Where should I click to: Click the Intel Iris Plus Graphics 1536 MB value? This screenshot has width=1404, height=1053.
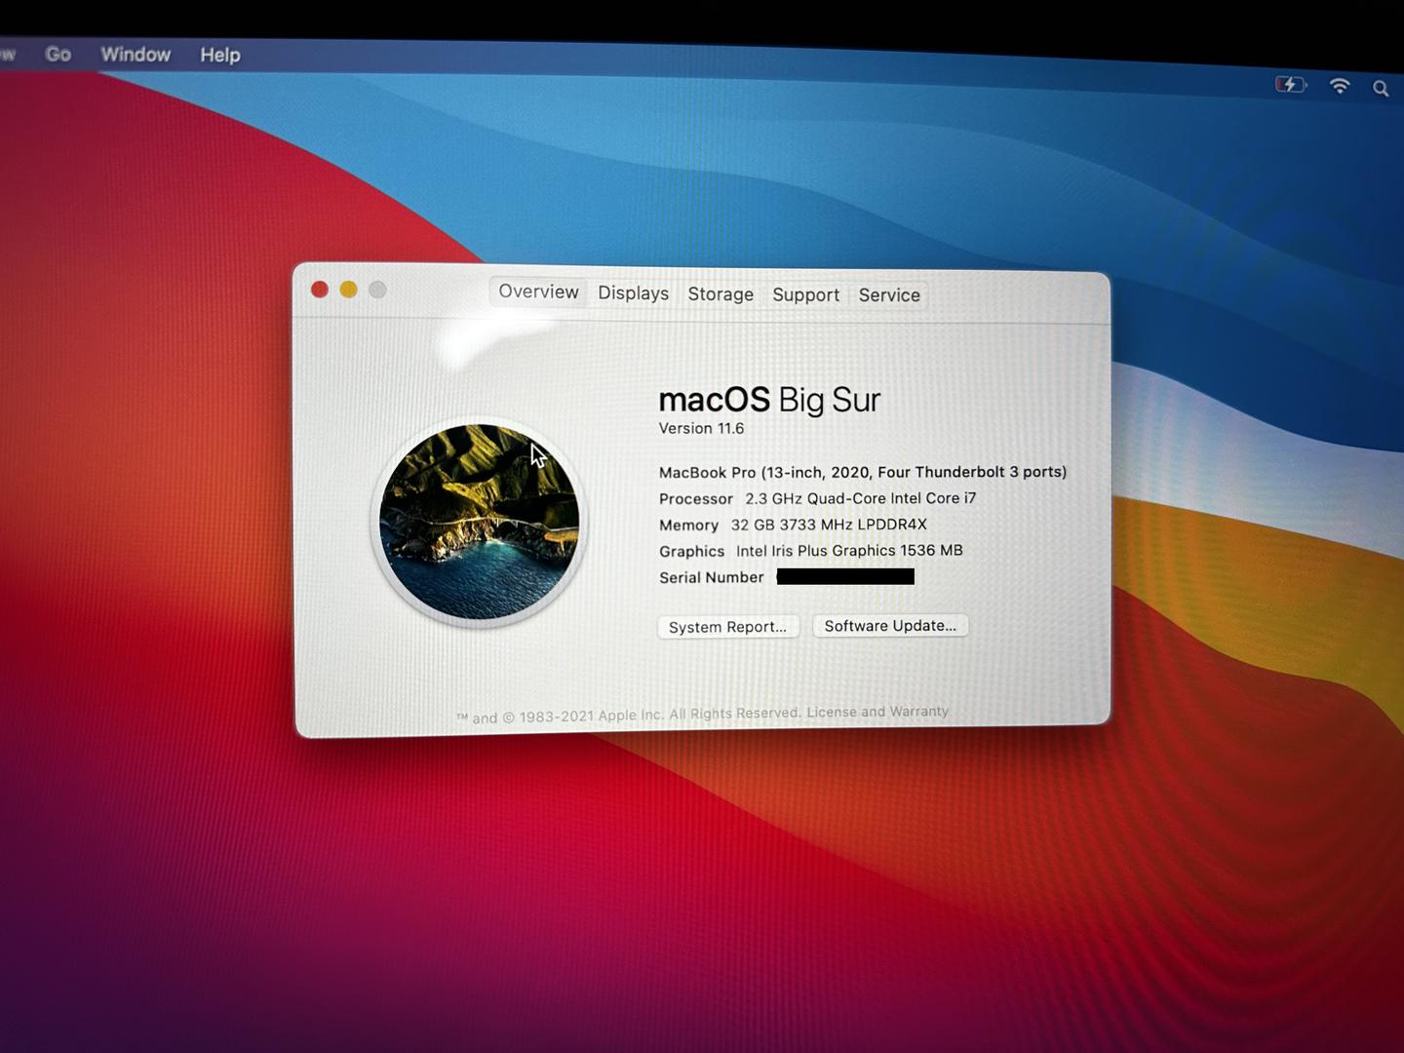849,551
